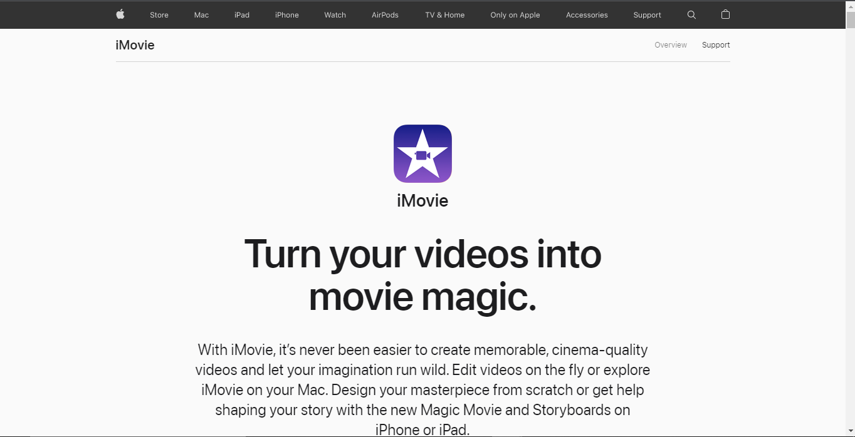Open TV & Home menu item

[445, 15]
